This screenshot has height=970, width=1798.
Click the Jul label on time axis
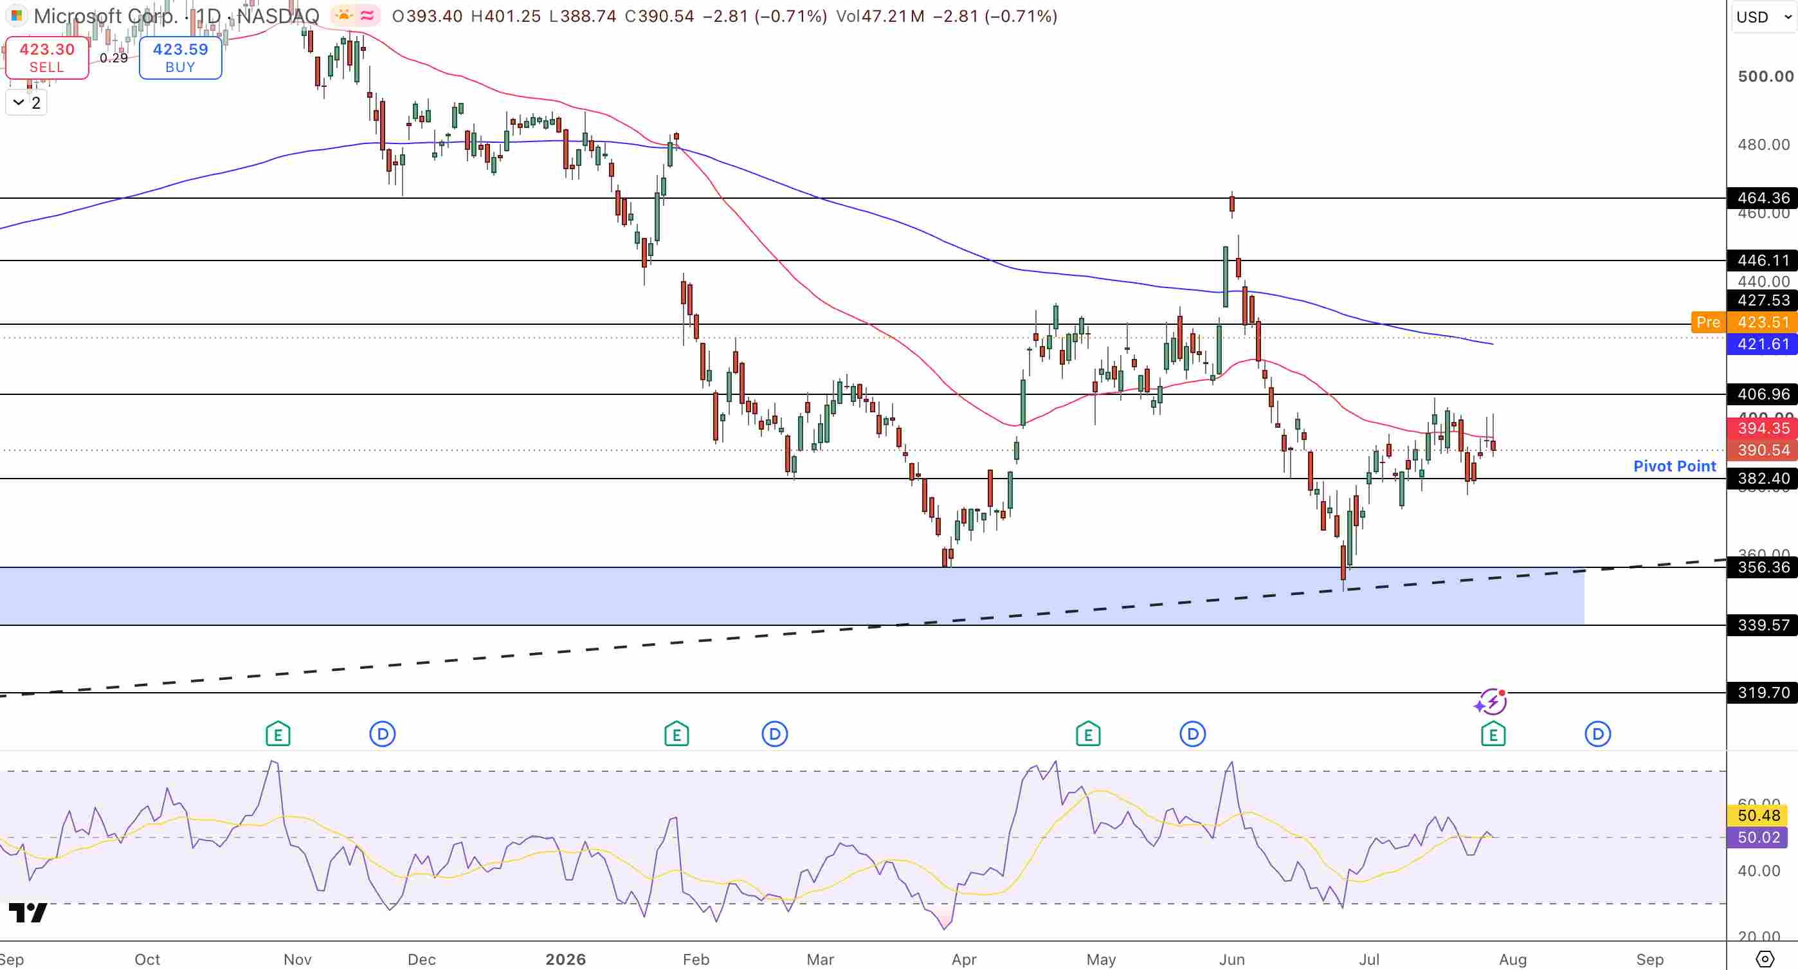[x=1370, y=959]
